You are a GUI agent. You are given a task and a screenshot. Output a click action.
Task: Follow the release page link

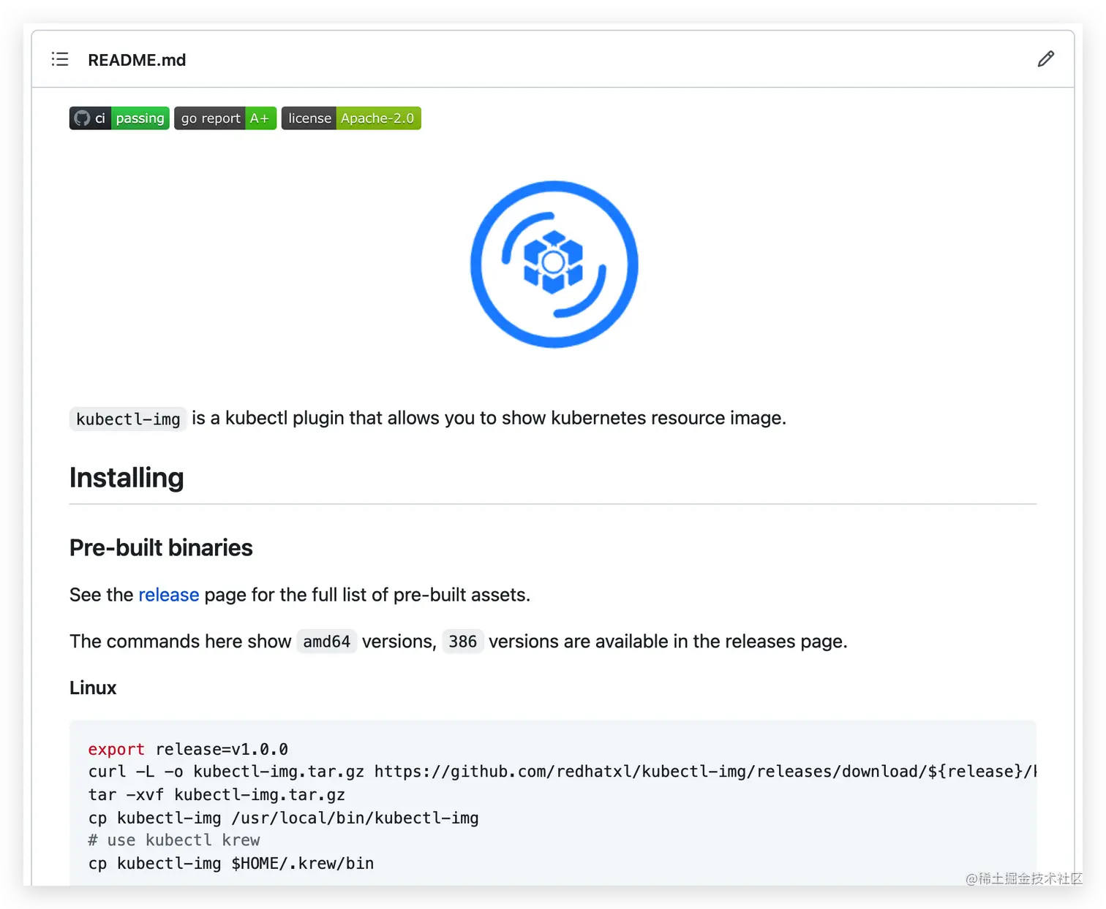click(169, 595)
